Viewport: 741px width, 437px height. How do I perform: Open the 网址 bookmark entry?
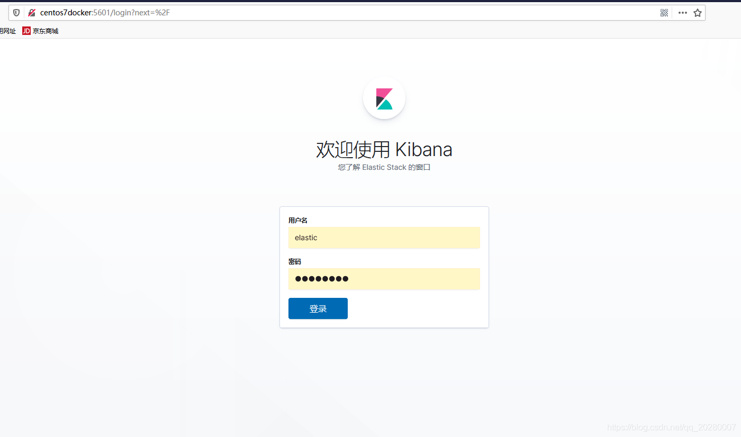click(x=7, y=31)
